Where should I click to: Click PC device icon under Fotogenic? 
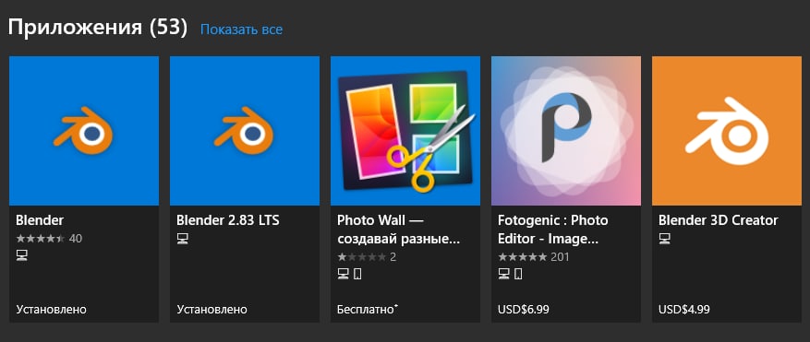point(503,274)
